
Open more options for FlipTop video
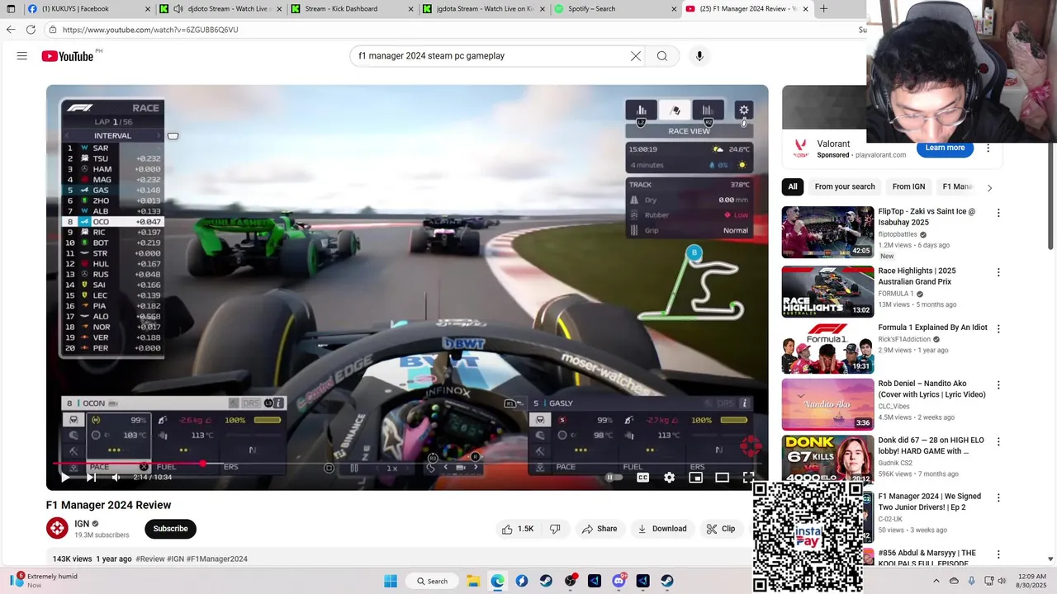click(998, 213)
